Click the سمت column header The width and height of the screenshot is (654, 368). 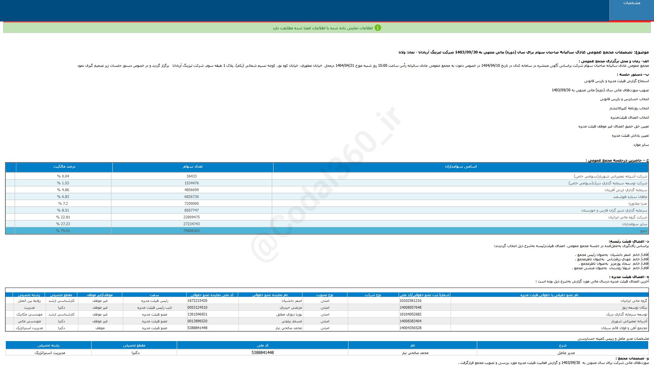pos(154,295)
